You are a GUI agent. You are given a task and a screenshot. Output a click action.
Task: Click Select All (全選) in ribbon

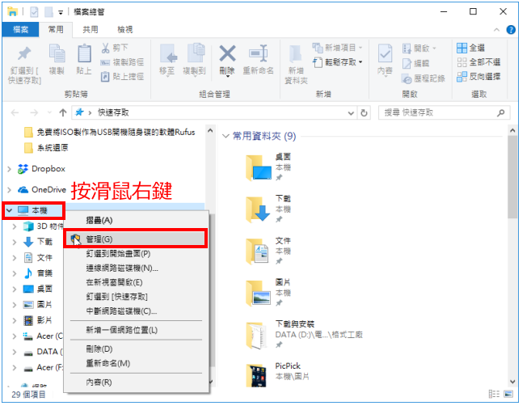(470, 48)
